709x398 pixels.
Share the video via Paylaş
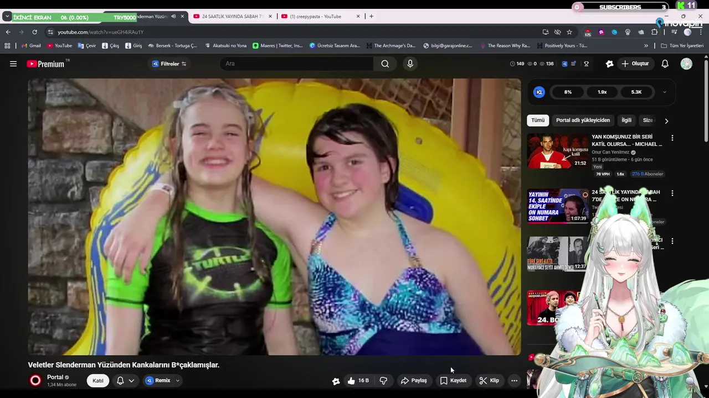(414, 381)
